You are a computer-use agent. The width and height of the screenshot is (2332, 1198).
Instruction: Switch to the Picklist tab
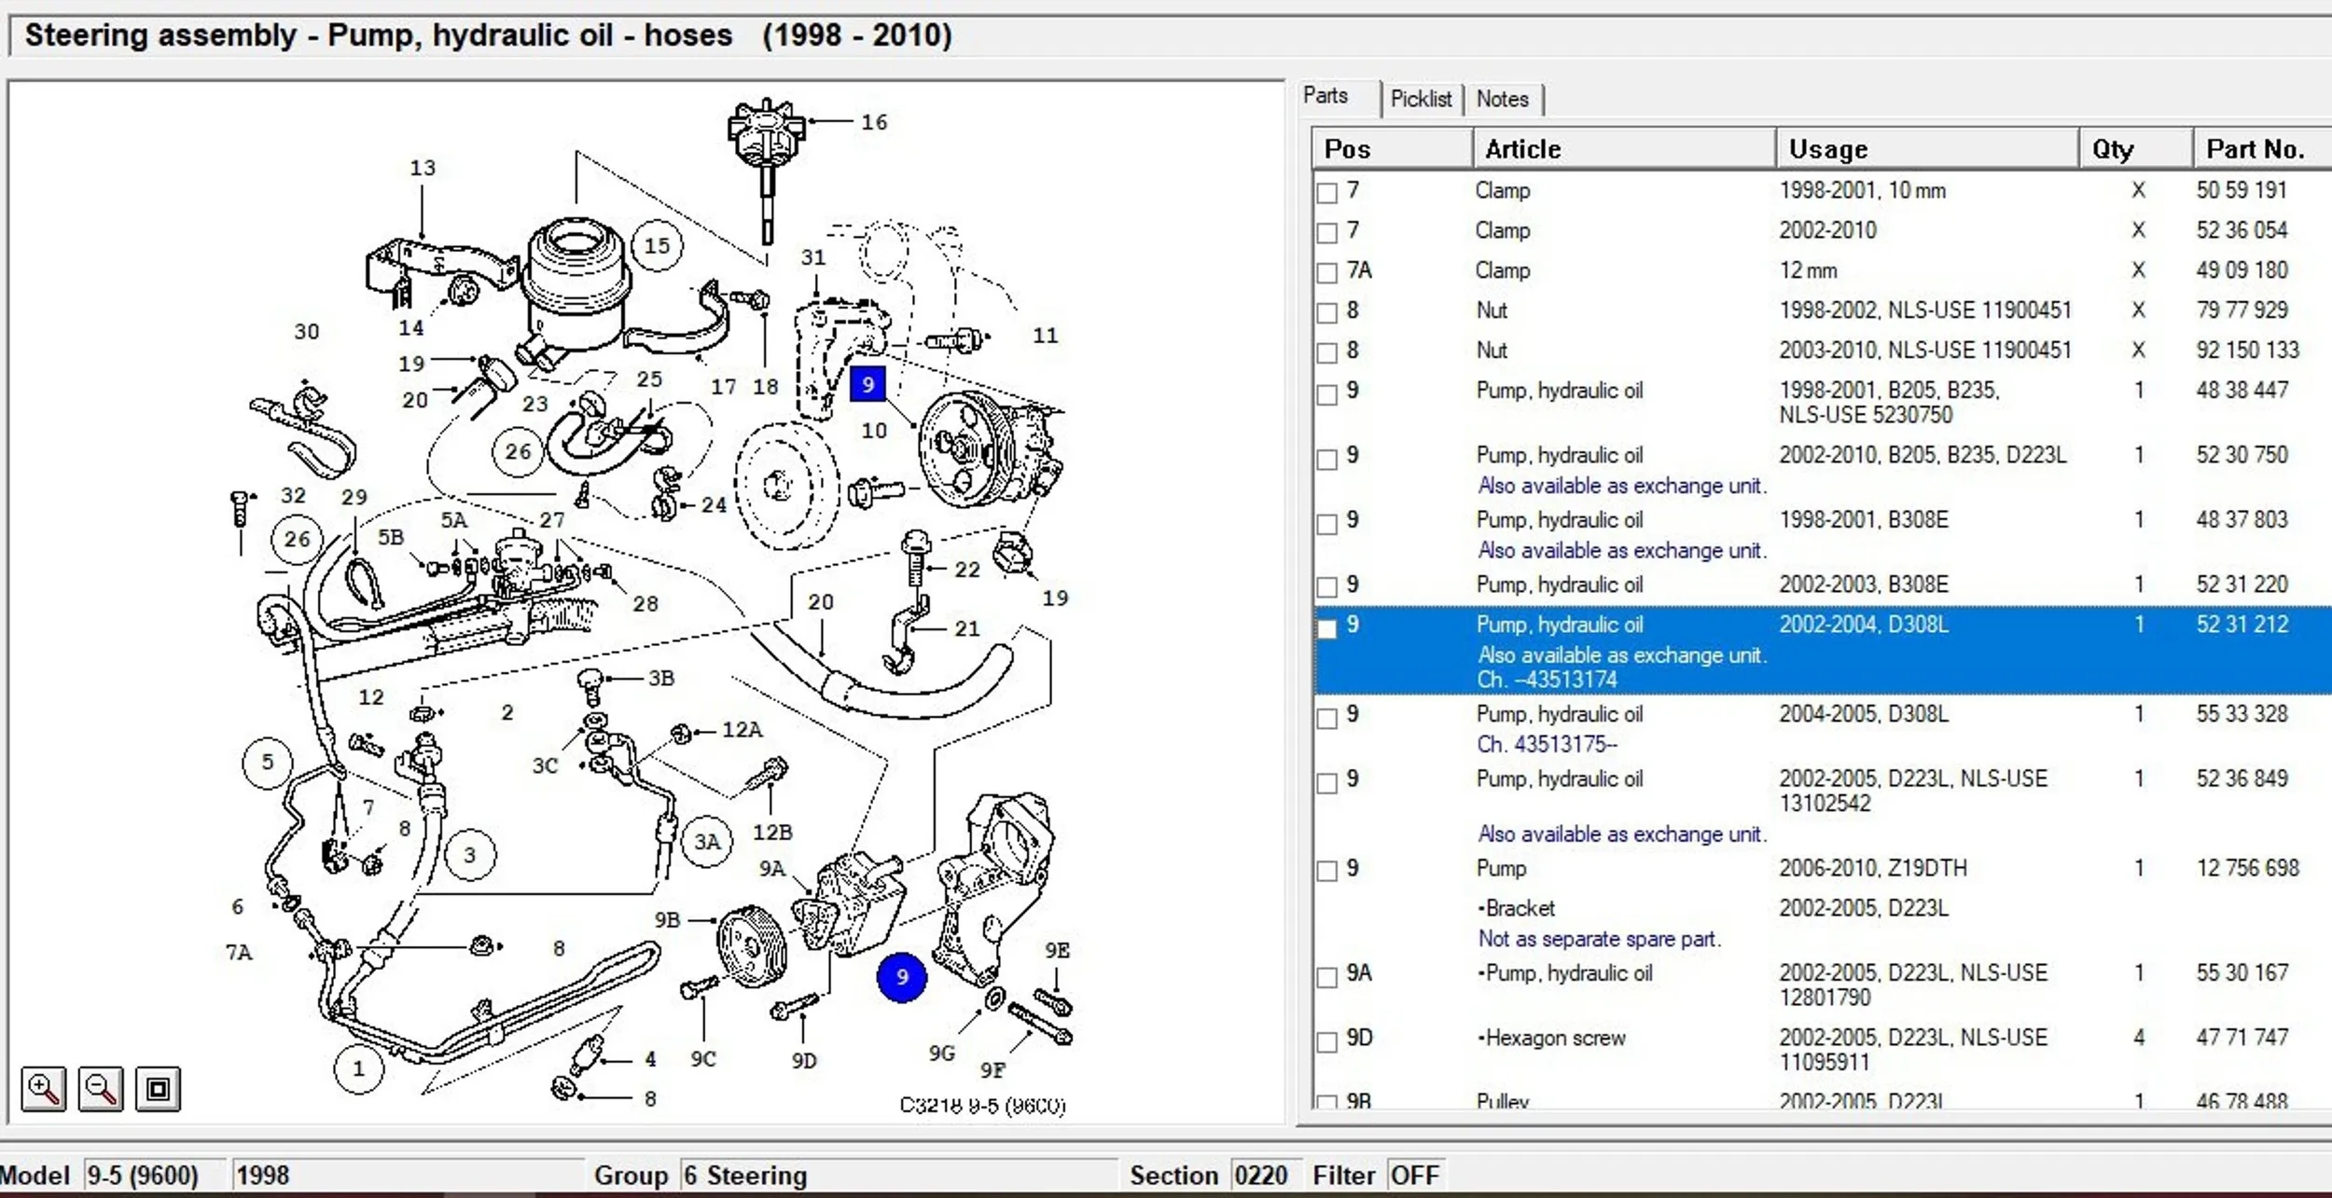(x=1421, y=99)
